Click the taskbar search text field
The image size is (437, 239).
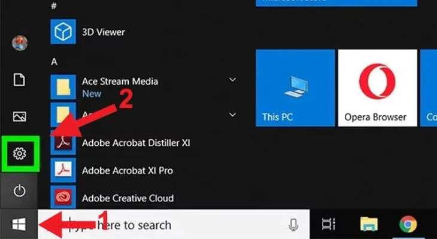pyautogui.click(x=168, y=225)
